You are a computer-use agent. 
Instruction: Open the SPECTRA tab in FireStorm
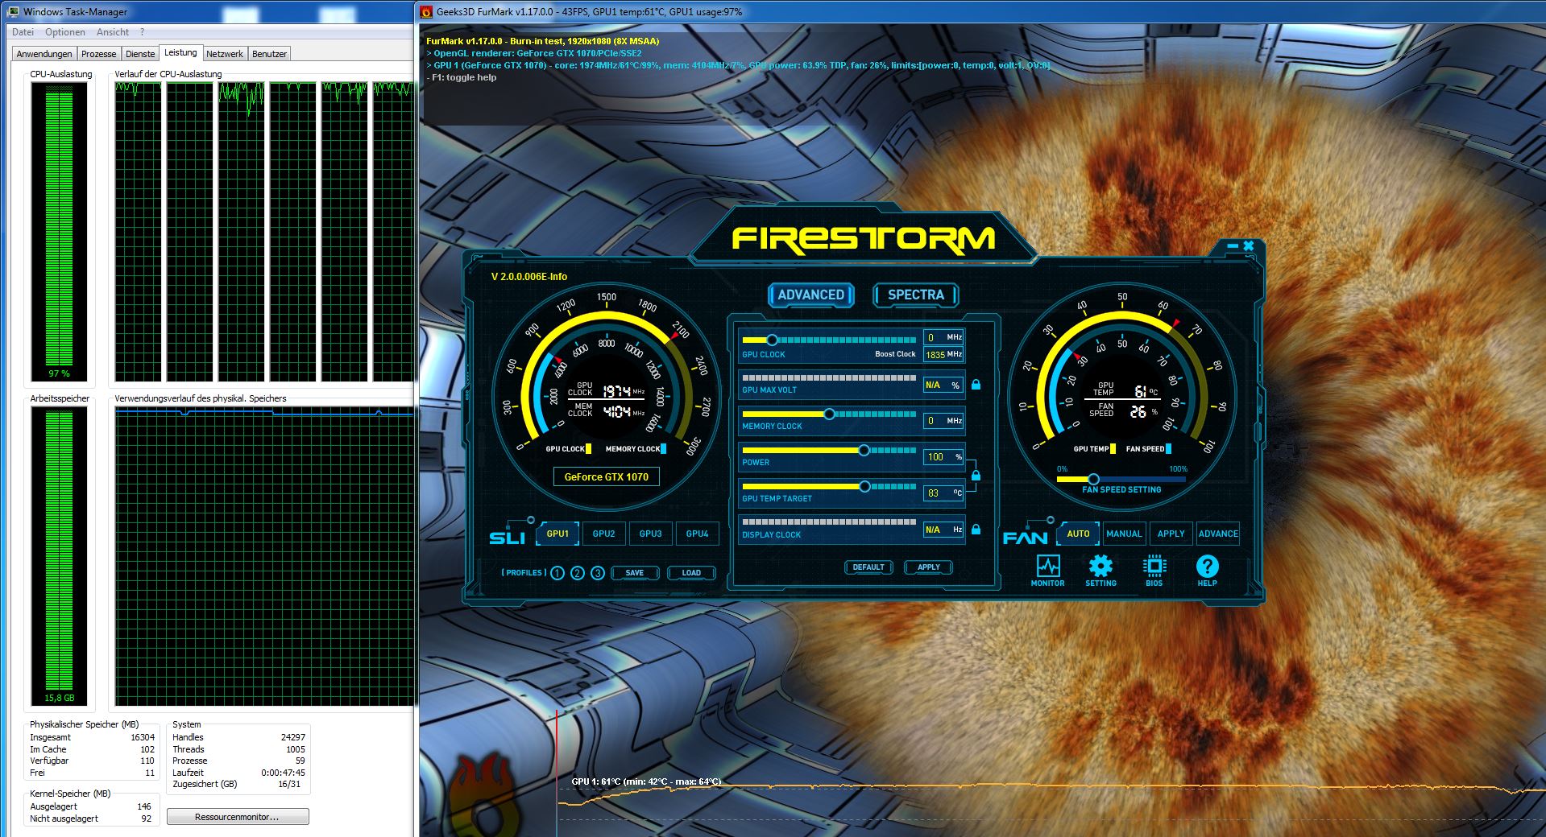tap(916, 295)
